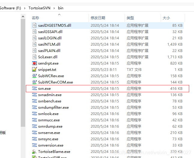The width and height of the screenshot is (194, 158).
Task: Select the file name TortoiseBlame.exe
Action: 54,152
